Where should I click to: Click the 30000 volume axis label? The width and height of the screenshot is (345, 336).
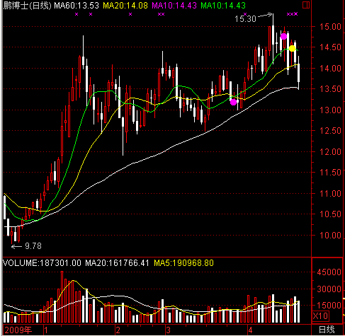(x=329, y=289)
